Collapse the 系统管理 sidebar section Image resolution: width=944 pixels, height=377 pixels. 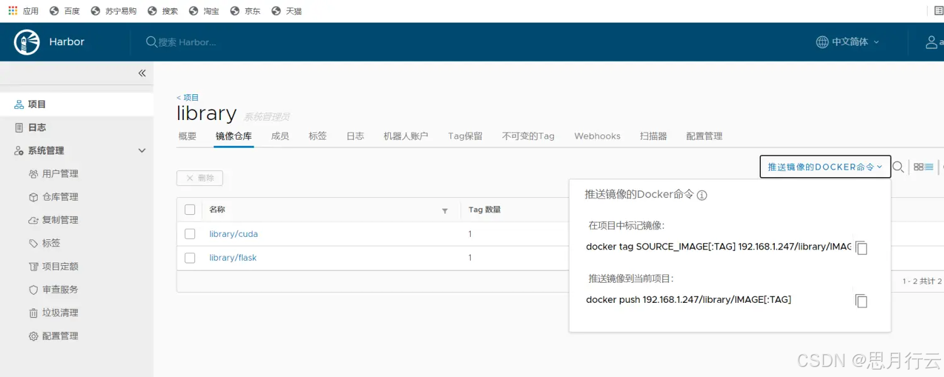(x=142, y=150)
